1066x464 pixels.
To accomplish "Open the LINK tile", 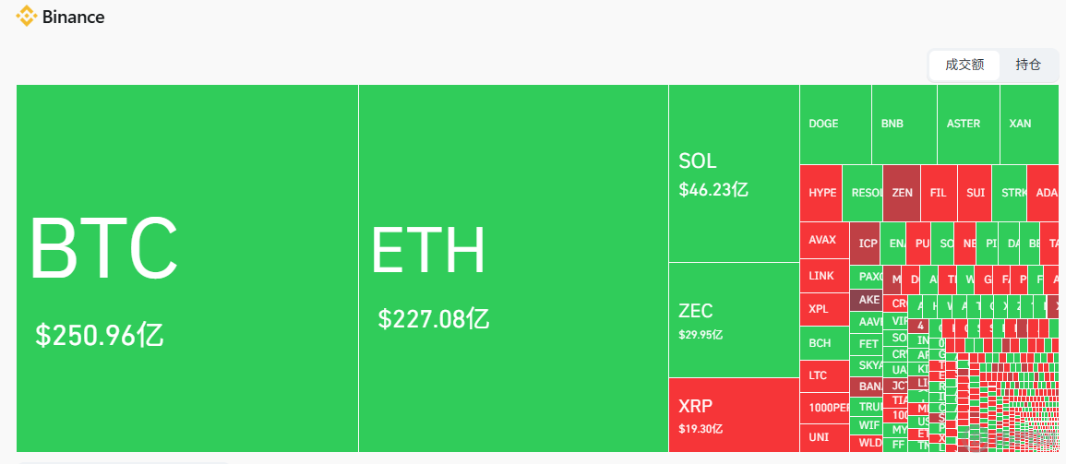I will [823, 276].
